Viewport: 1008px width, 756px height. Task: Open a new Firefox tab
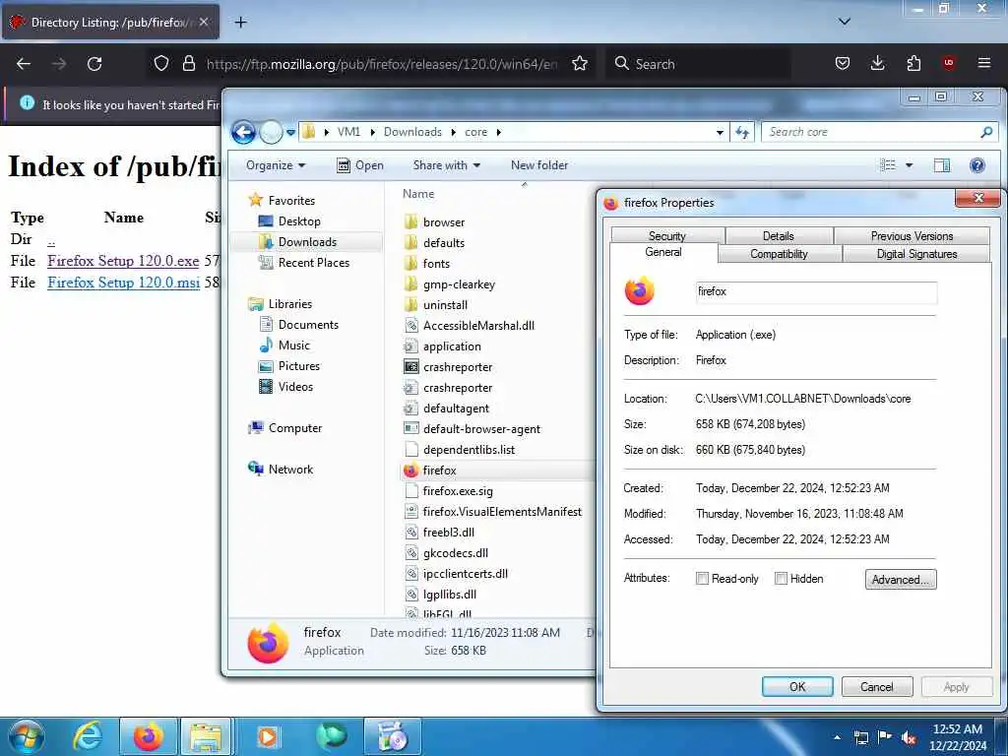(x=240, y=23)
